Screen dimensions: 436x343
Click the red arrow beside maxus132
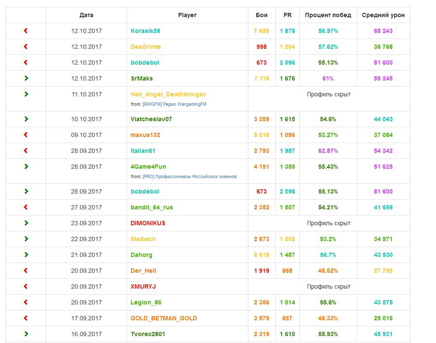pos(26,135)
